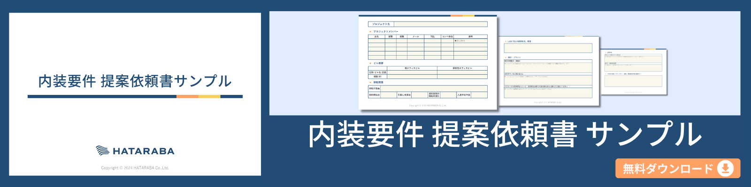Click the 無料ダウンロード button
The image size is (751, 187).
click(x=677, y=168)
